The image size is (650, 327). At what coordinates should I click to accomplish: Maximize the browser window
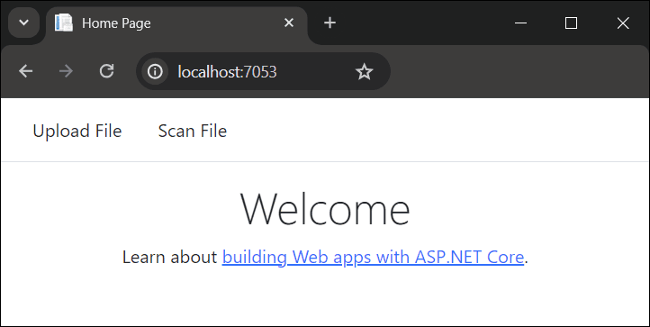(572, 23)
